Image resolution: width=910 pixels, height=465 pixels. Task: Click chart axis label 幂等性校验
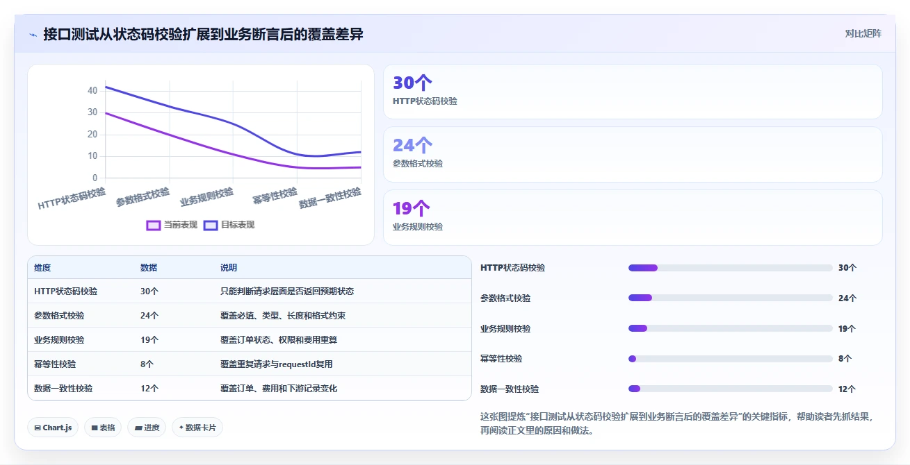(x=275, y=196)
